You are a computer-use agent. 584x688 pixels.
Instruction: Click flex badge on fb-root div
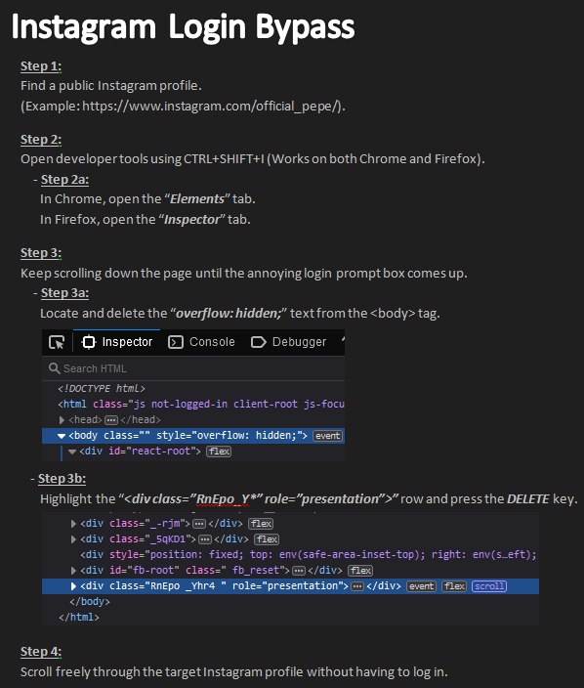point(360,571)
